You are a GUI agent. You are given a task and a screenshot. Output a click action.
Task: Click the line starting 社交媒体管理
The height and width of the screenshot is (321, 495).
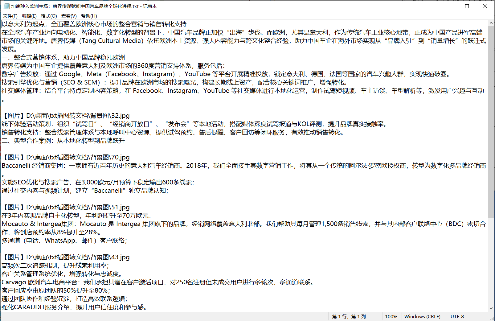tap(243, 91)
